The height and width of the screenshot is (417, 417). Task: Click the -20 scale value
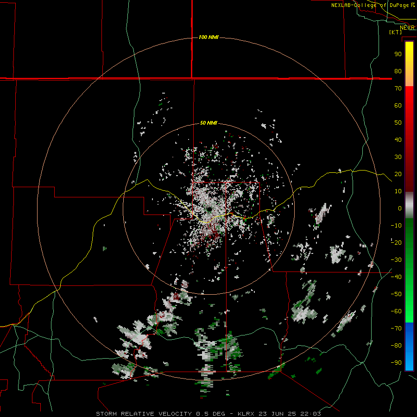tap(396, 242)
